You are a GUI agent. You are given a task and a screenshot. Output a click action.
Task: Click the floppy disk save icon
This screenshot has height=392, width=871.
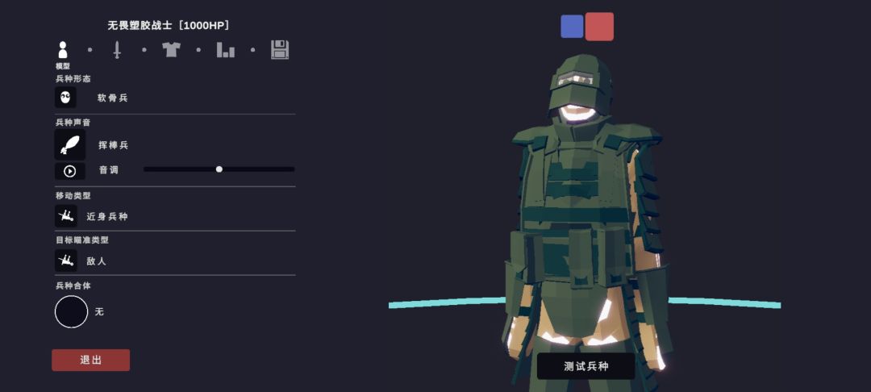pyautogui.click(x=279, y=50)
